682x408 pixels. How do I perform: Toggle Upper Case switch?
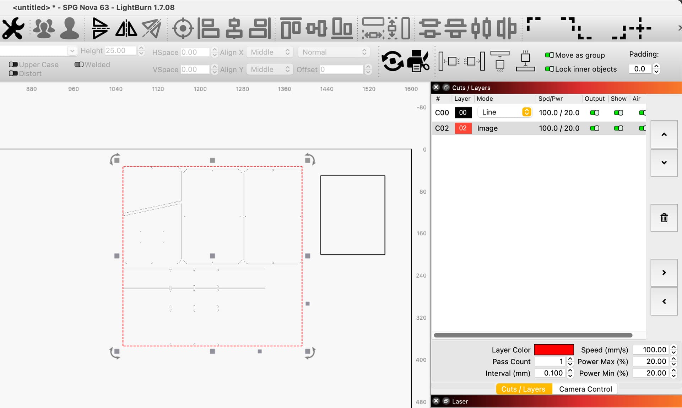pos(13,65)
